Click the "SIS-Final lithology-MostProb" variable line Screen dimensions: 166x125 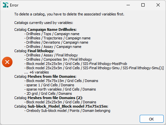pos(76,64)
